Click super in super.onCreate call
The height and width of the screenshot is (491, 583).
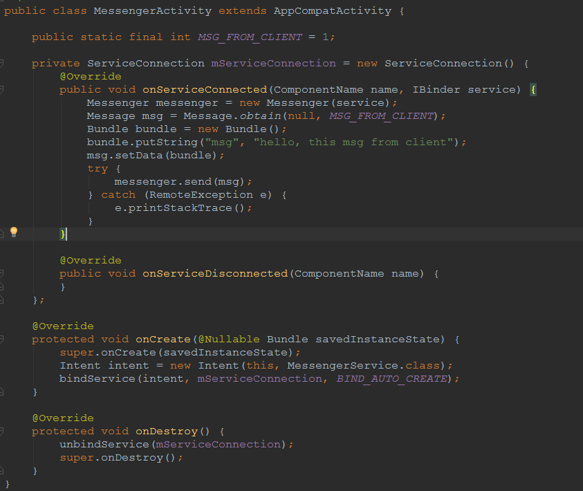[x=77, y=353]
